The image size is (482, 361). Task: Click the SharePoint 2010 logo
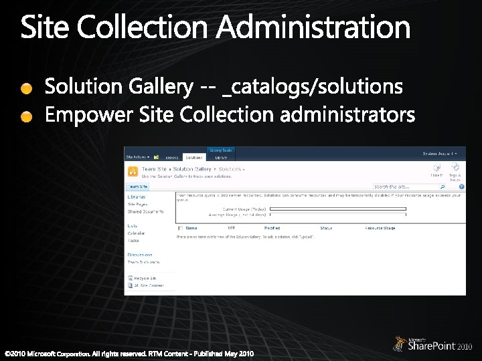click(433, 344)
